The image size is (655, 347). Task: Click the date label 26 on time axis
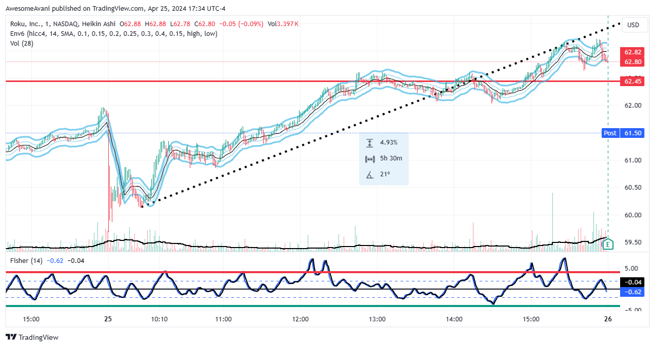point(607,319)
